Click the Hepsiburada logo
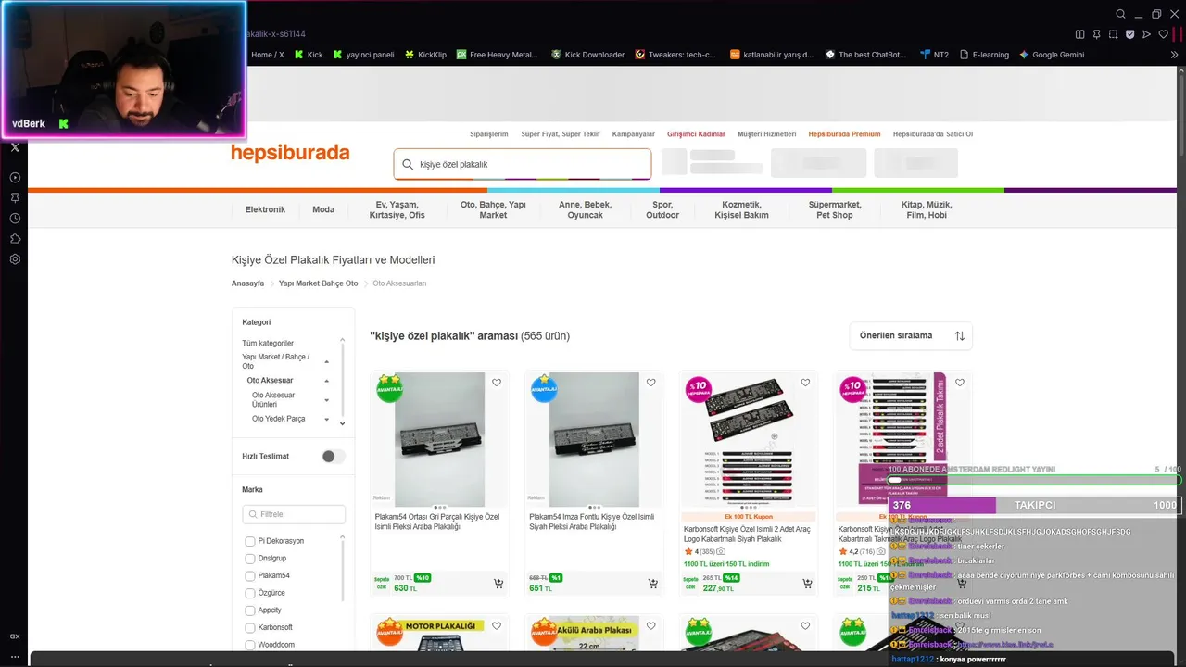The image size is (1186, 667). pyautogui.click(x=290, y=153)
